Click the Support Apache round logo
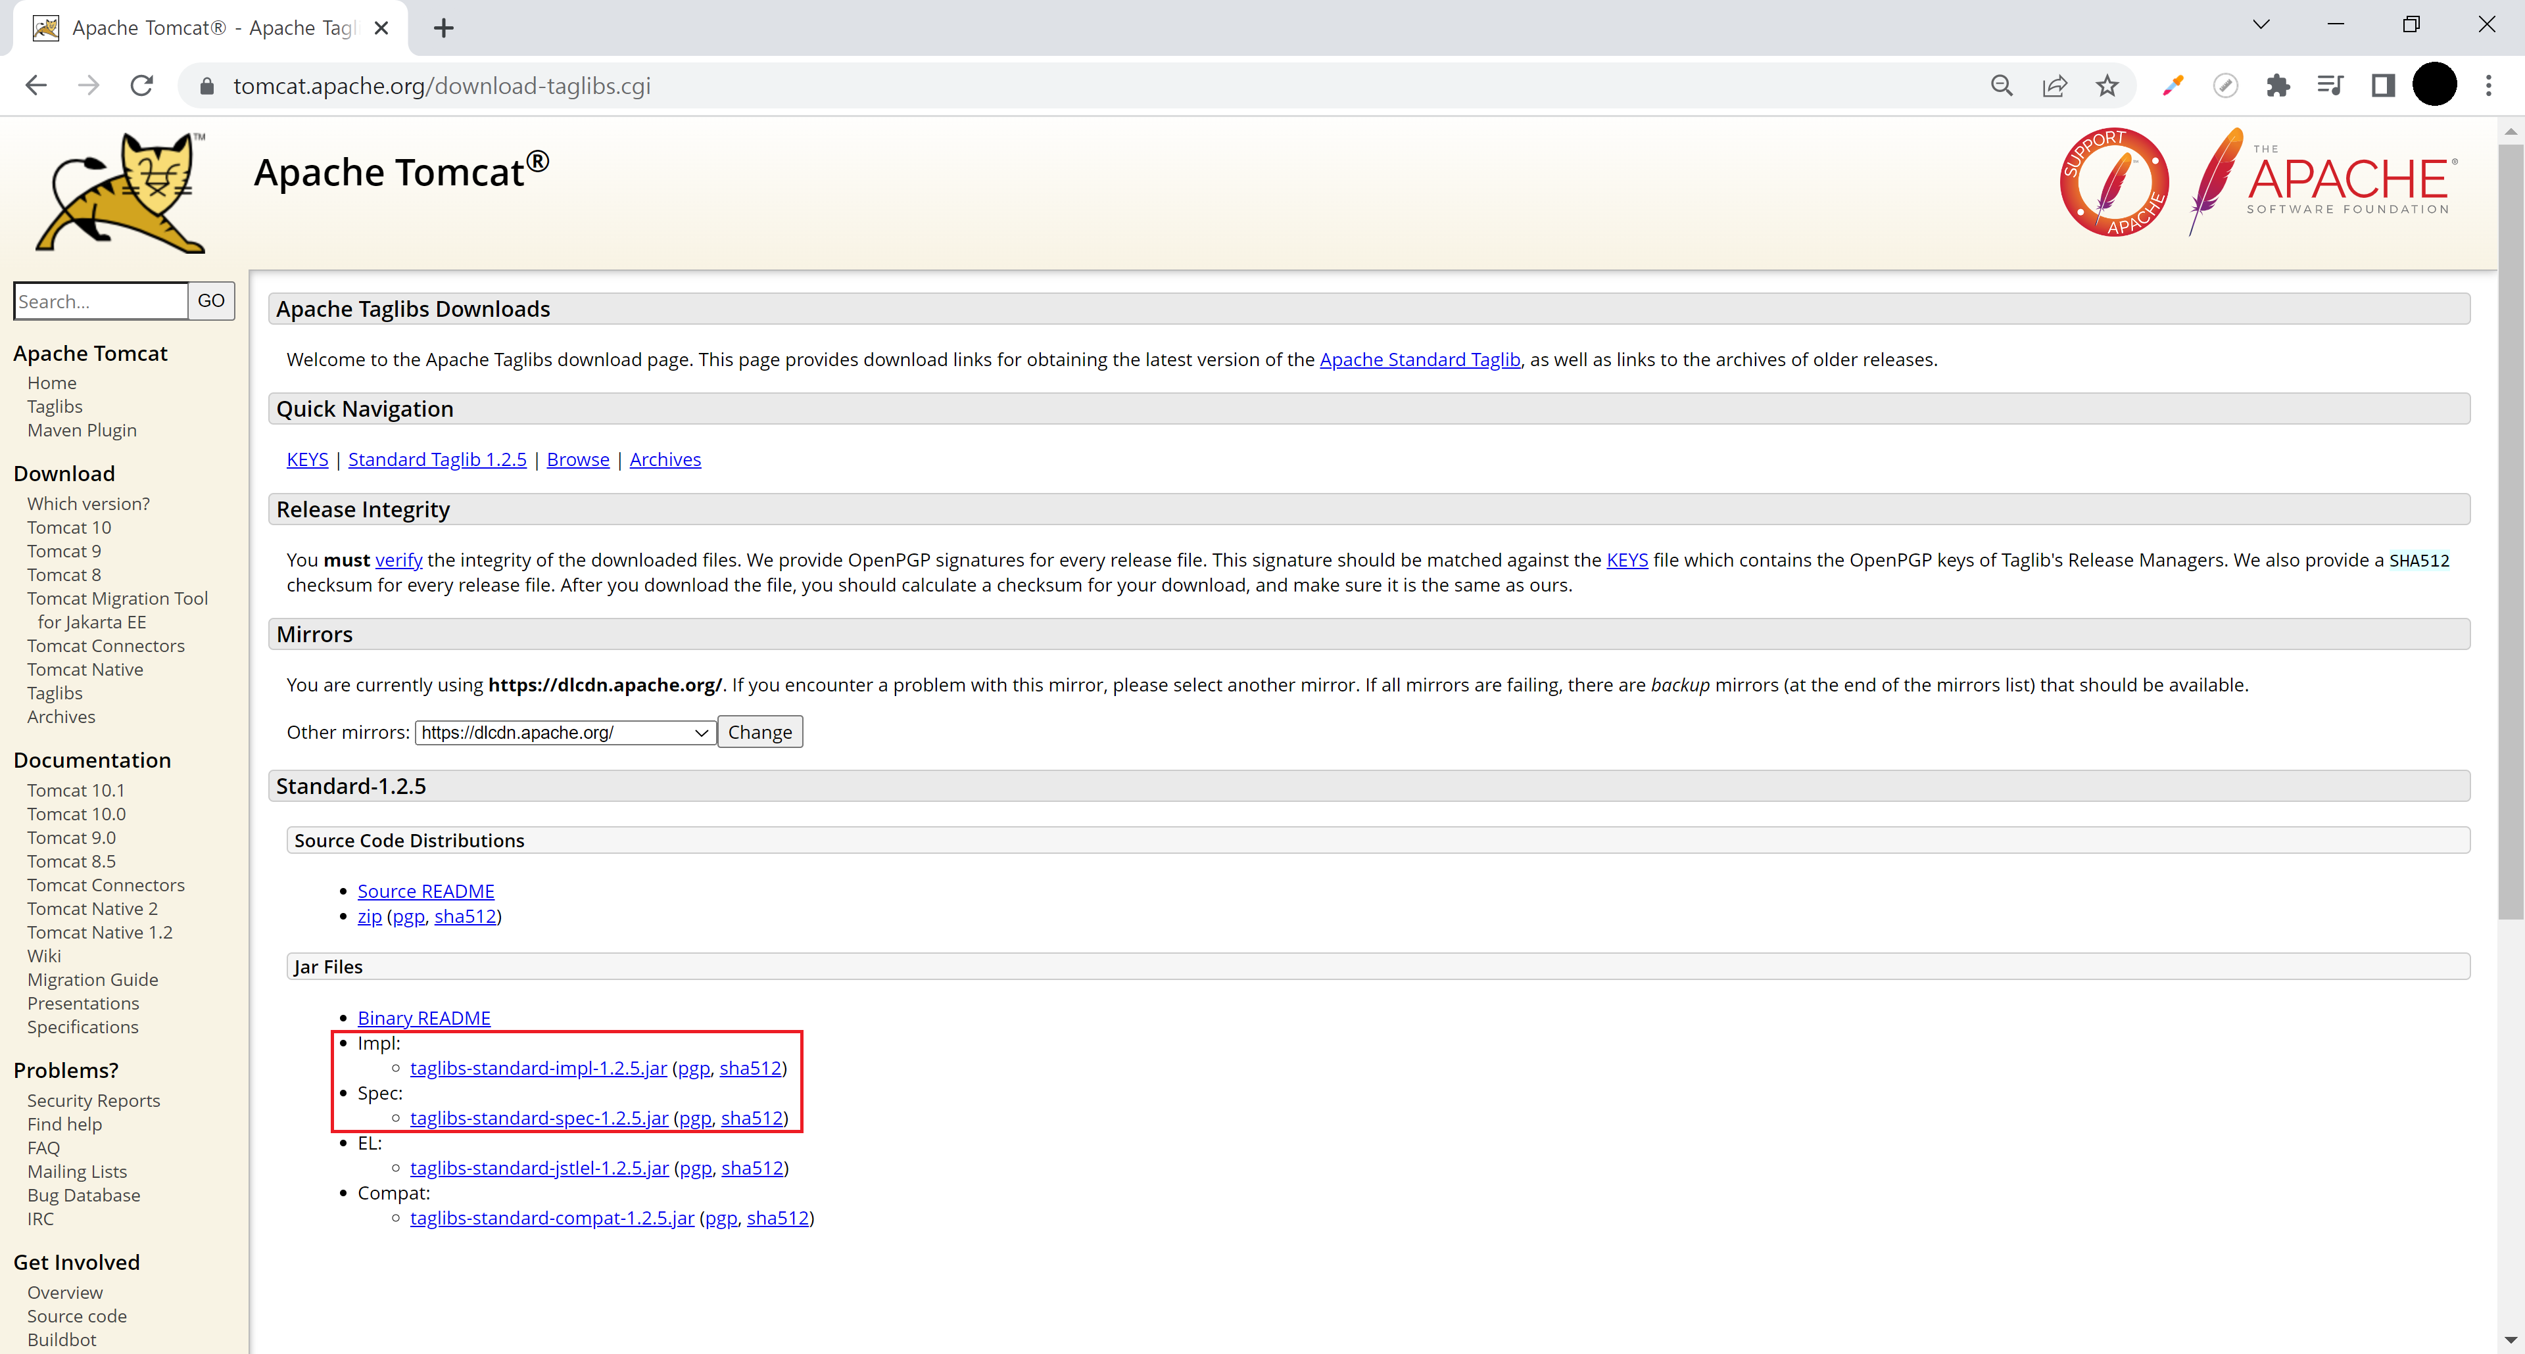Screen dimensions: 2525x1354 [2113, 182]
